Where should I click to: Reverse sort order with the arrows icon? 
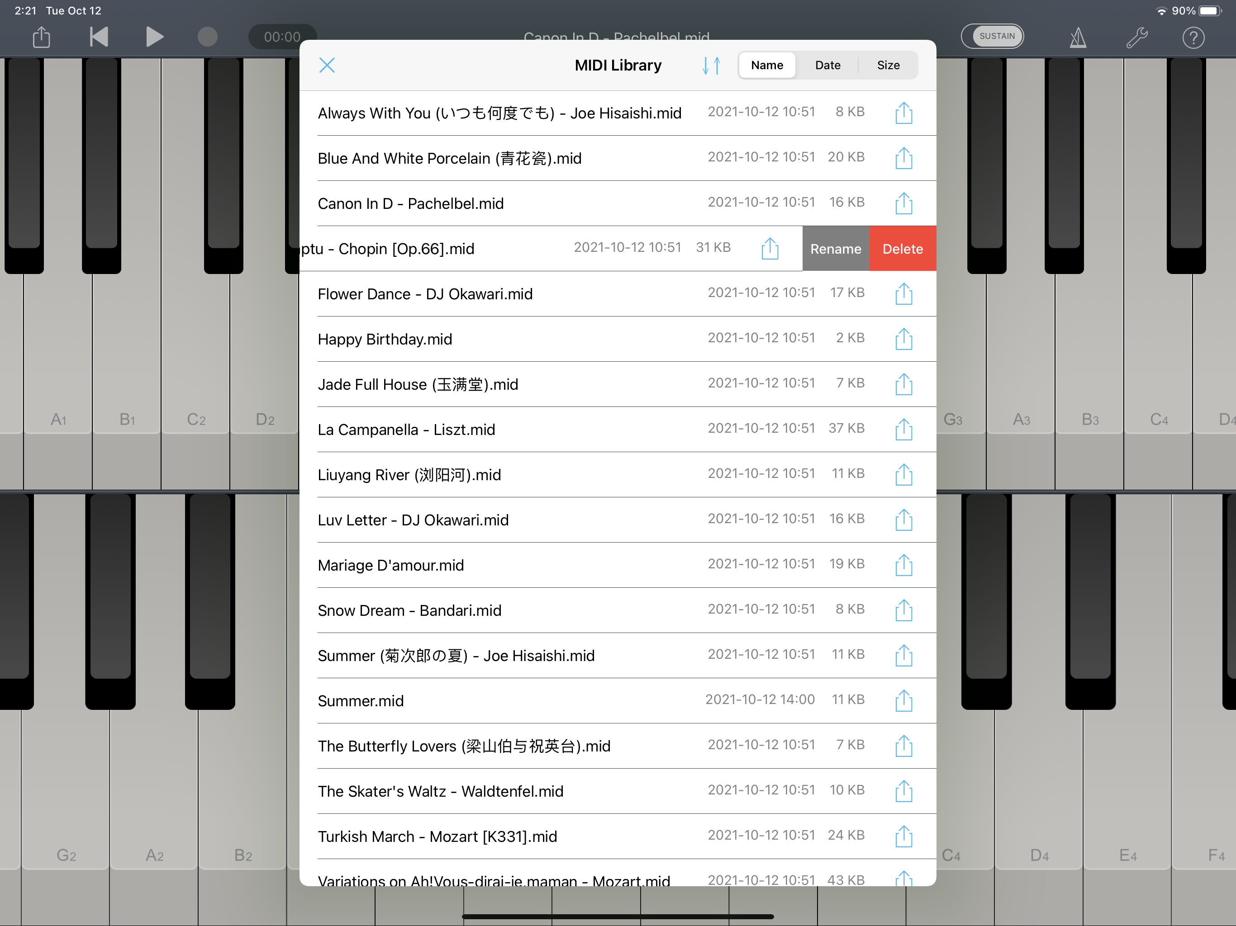[711, 66]
